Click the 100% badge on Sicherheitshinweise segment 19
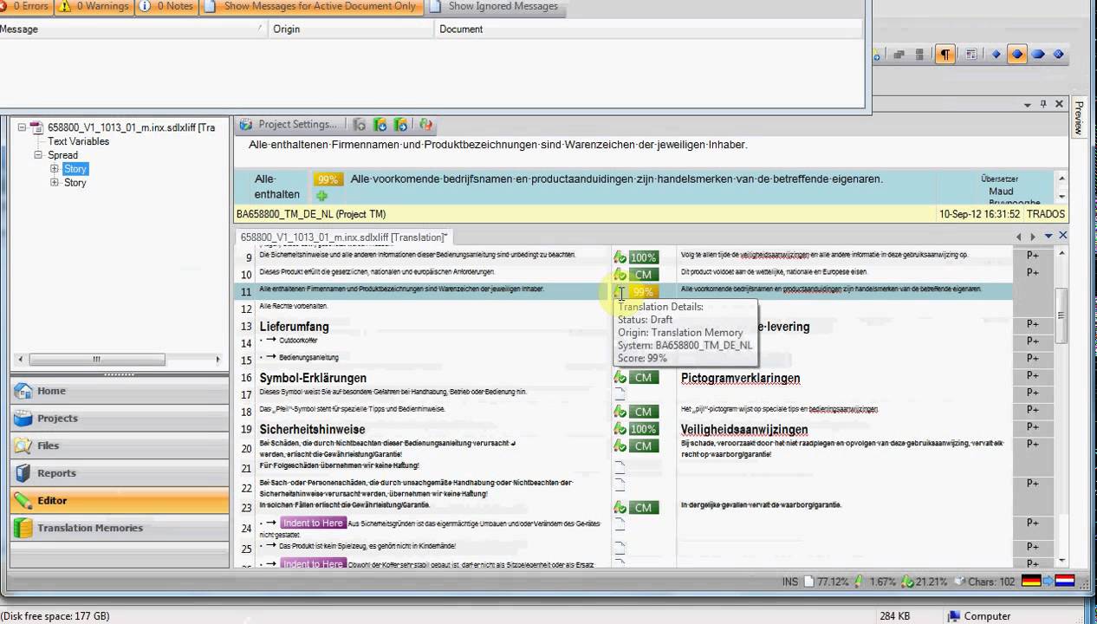Screen dimensions: 1097x624 click(643, 429)
